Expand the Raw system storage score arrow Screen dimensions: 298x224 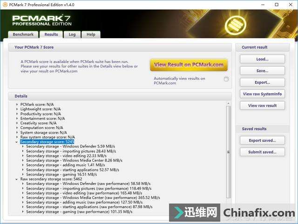point(17,137)
